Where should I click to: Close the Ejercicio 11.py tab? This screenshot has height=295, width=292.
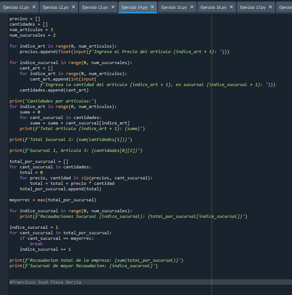(34, 7)
